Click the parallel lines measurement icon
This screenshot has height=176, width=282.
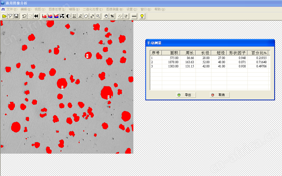point(120,16)
